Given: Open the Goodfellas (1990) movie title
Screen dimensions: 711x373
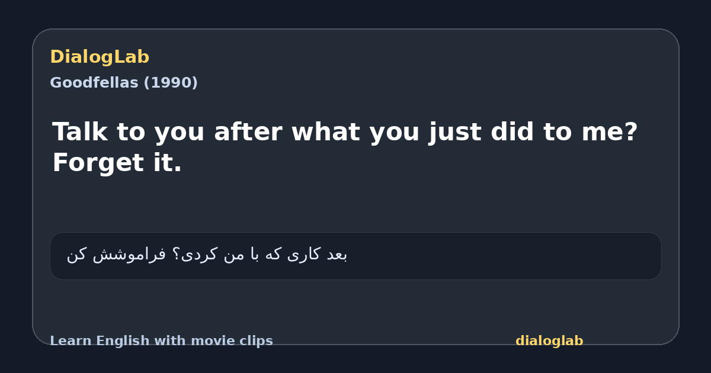Looking at the screenshot, I should click(124, 83).
